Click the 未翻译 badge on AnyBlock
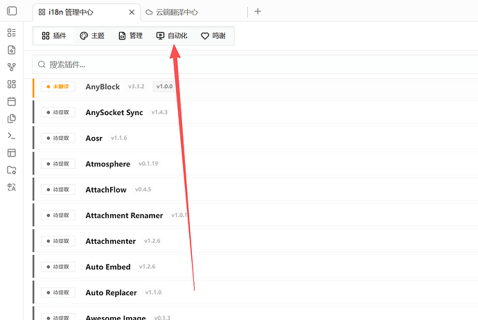 58,87
